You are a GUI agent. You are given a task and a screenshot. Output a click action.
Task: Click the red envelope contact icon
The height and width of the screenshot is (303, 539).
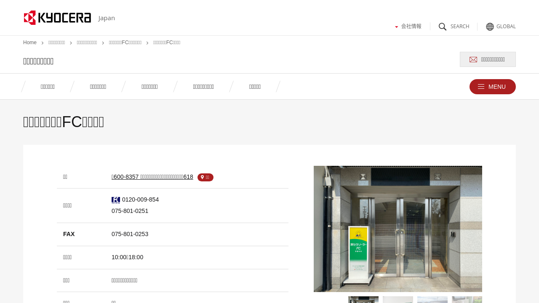pyautogui.click(x=473, y=59)
